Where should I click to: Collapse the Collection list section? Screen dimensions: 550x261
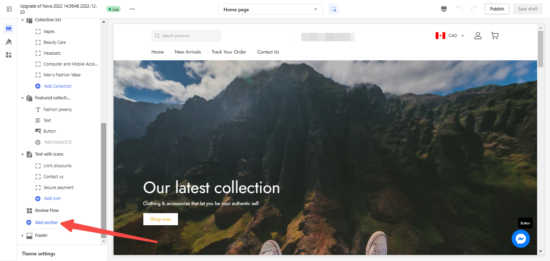click(x=23, y=20)
